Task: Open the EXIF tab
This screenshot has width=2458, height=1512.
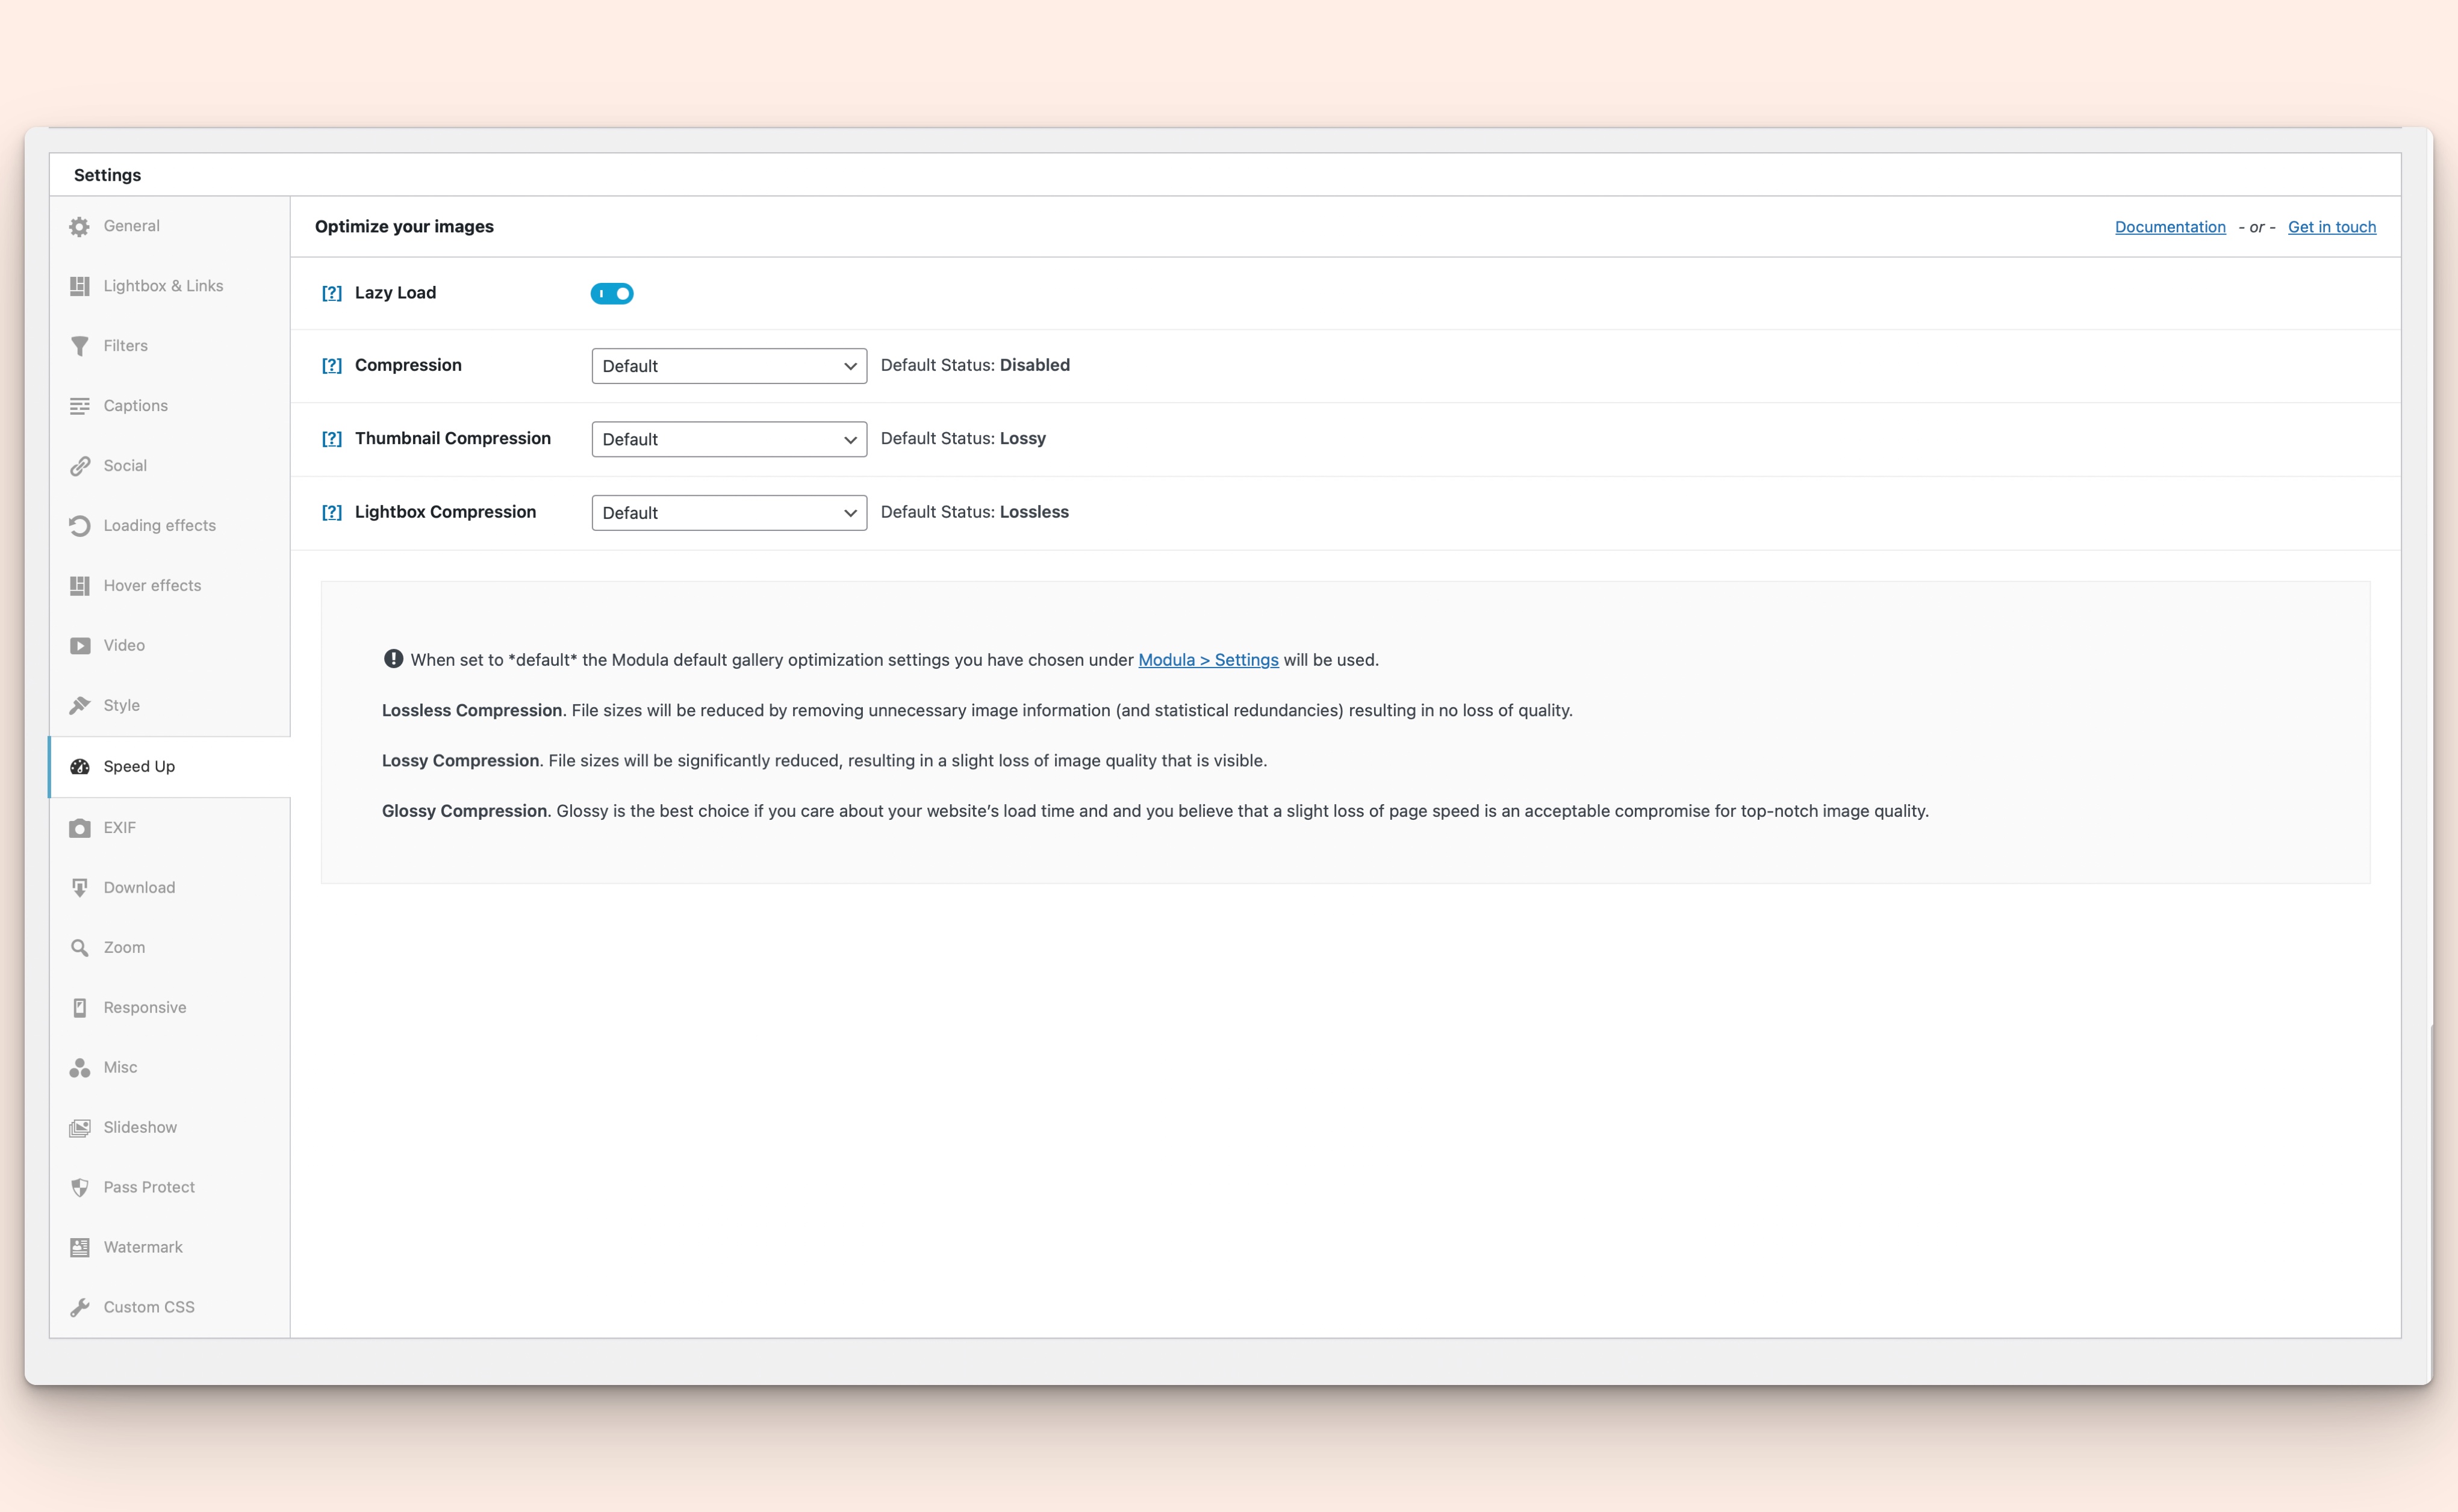Action: tap(170, 828)
